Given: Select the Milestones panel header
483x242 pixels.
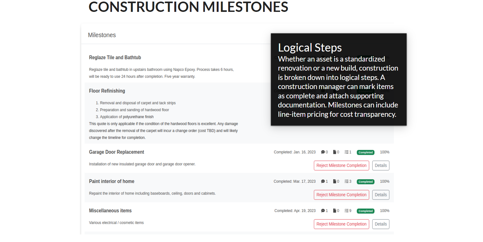Looking at the screenshot, I should [x=102, y=35].
